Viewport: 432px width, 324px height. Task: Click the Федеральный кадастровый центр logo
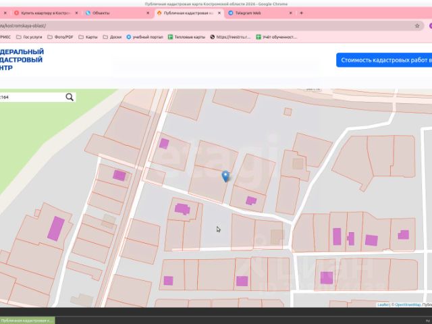22,60
